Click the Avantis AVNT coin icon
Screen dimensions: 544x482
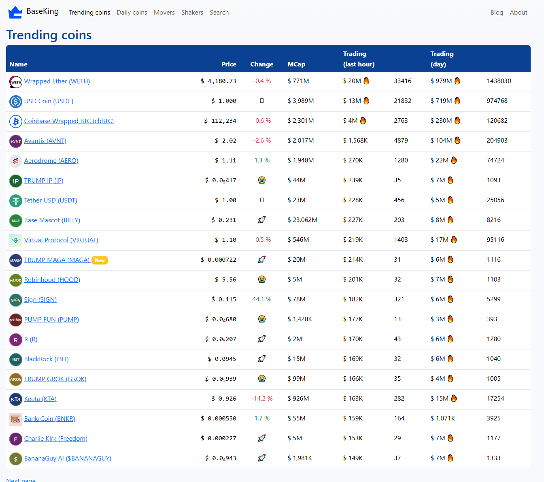[x=16, y=141]
